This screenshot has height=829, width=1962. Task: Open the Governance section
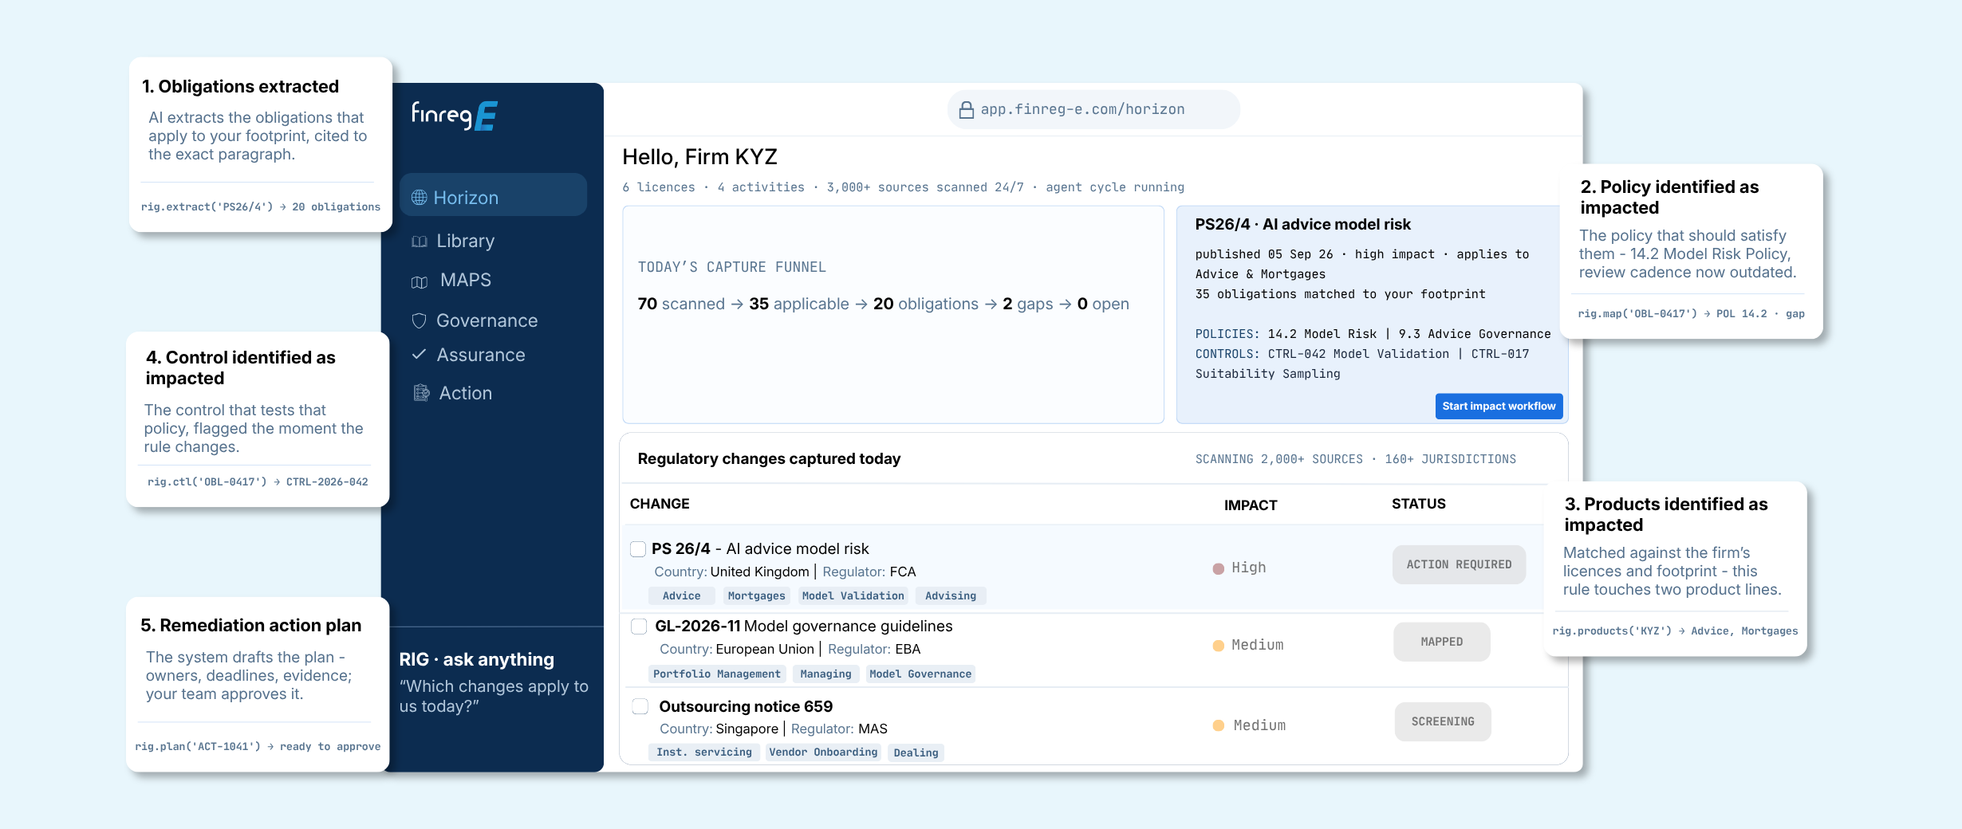pos(487,320)
